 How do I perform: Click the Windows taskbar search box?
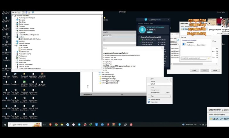(20, 124)
